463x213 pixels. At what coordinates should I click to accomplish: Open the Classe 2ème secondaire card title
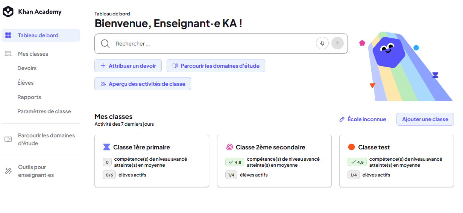pyautogui.click(x=270, y=147)
